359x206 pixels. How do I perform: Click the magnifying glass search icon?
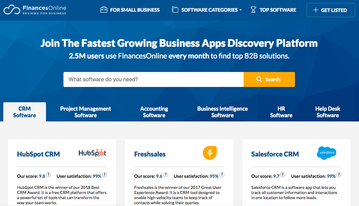259,79
